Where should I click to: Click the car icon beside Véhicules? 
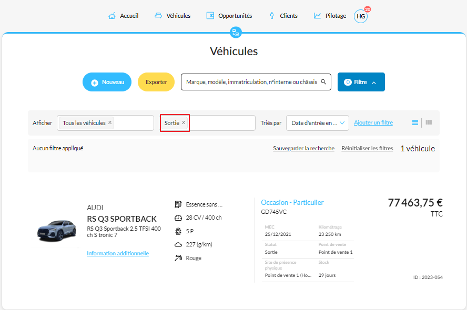pyautogui.click(x=158, y=16)
